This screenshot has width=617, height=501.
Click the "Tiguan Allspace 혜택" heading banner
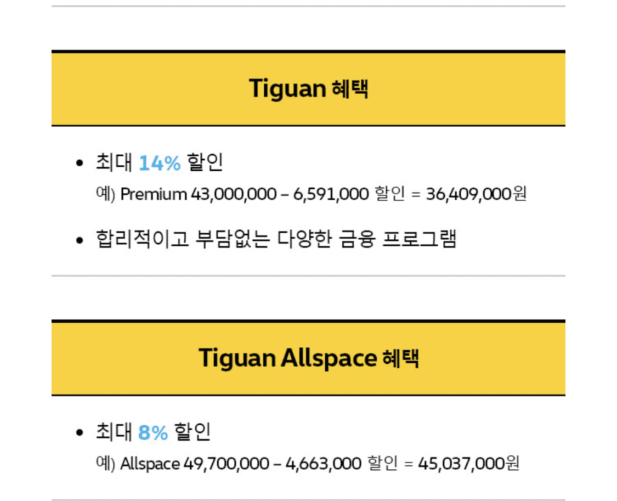[308, 358]
